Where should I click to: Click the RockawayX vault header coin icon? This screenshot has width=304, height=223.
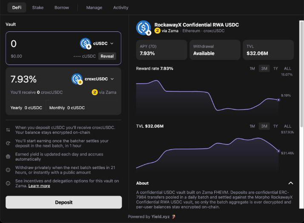[143, 28]
